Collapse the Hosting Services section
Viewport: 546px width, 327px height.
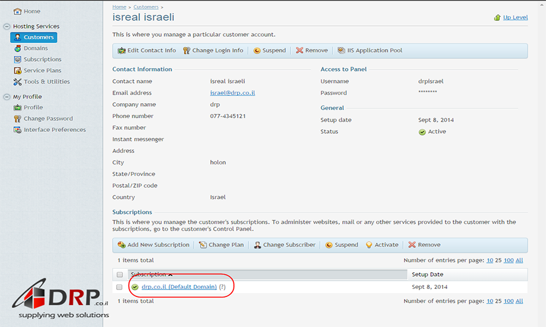click(7, 27)
